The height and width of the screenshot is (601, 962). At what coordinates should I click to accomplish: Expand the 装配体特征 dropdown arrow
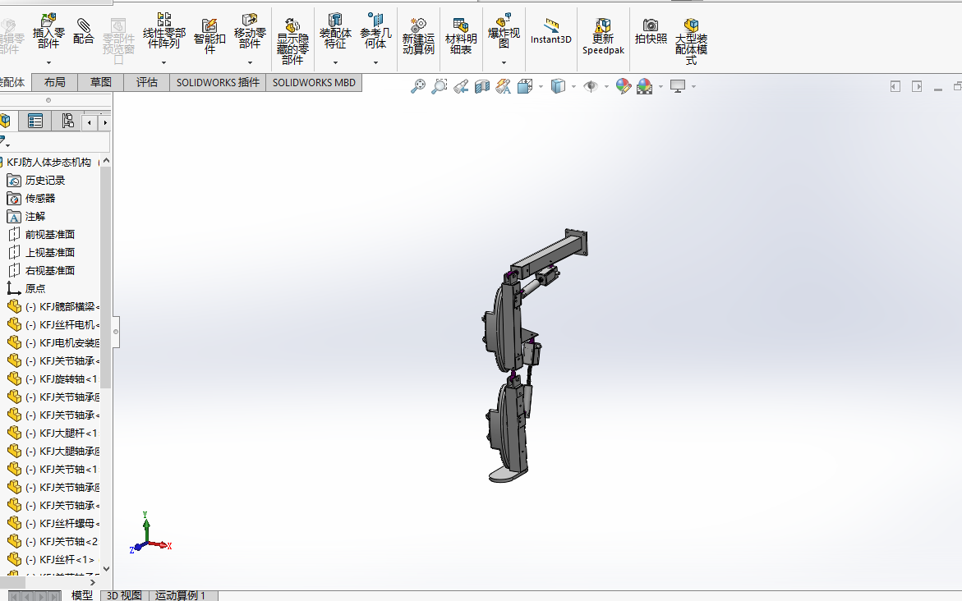click(335, 62)
